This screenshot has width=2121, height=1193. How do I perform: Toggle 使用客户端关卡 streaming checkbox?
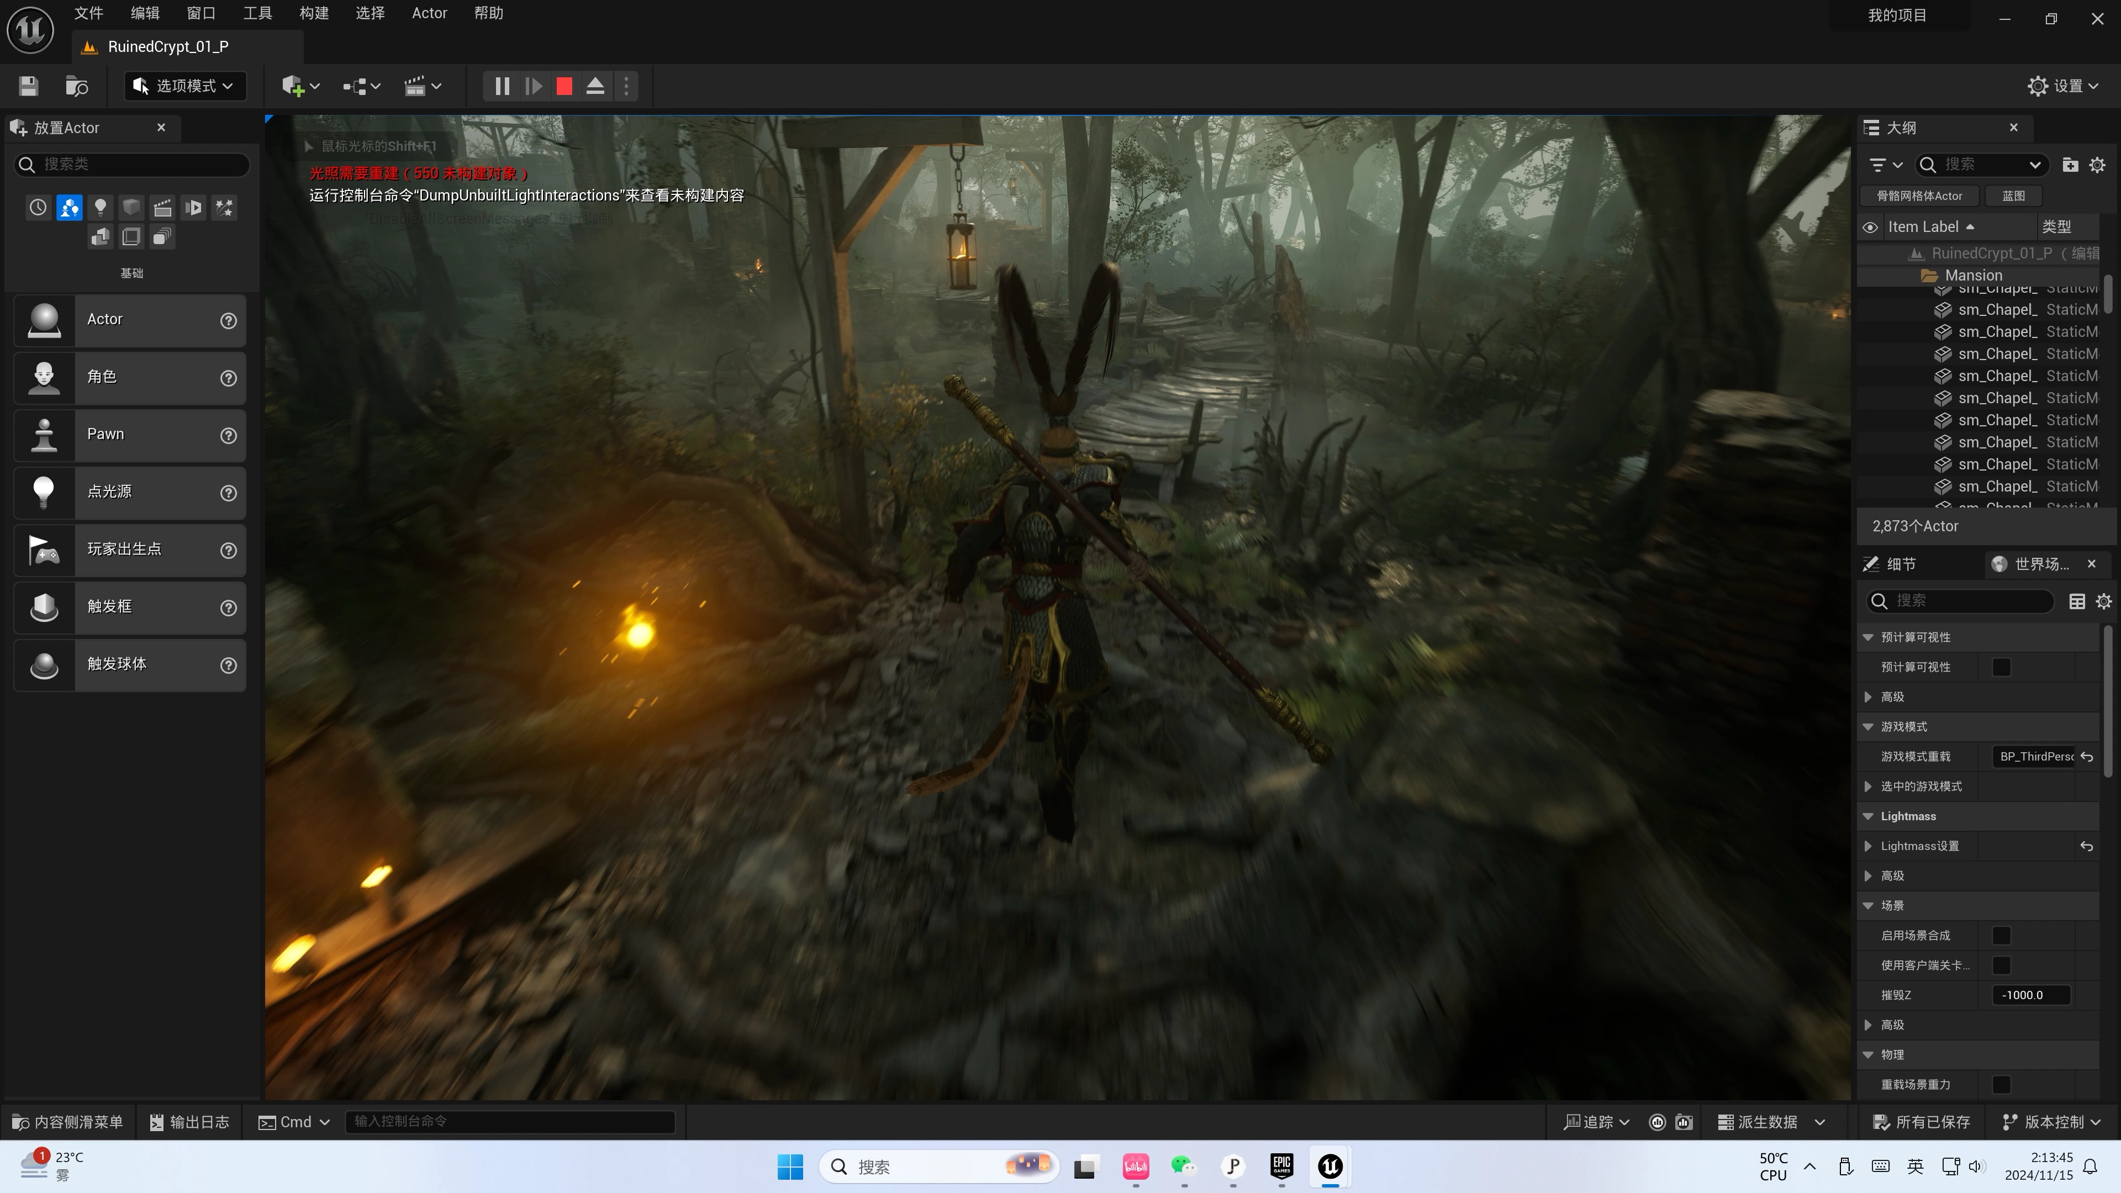tap(2001, 965)
